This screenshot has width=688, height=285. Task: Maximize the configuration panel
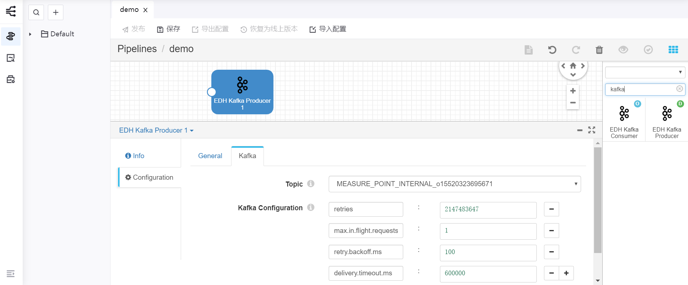pos(592,130)
